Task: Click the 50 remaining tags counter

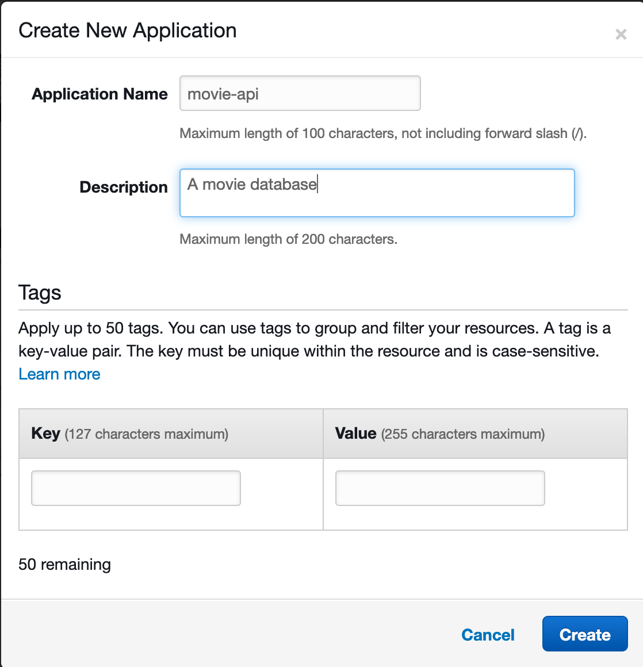Action: [64, 564]
